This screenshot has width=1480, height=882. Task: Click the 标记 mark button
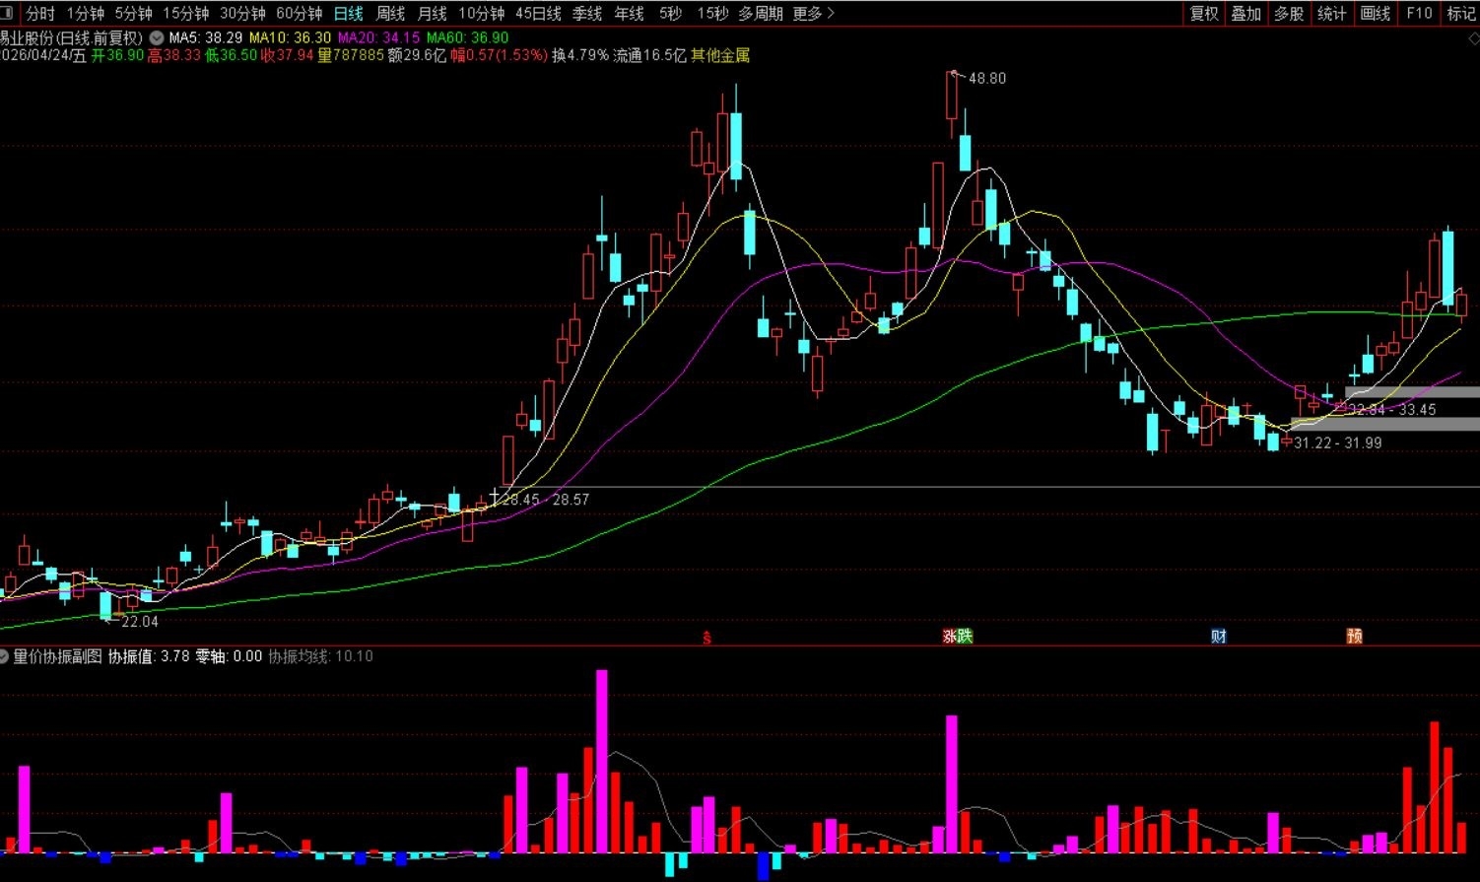coord(1460,13)
